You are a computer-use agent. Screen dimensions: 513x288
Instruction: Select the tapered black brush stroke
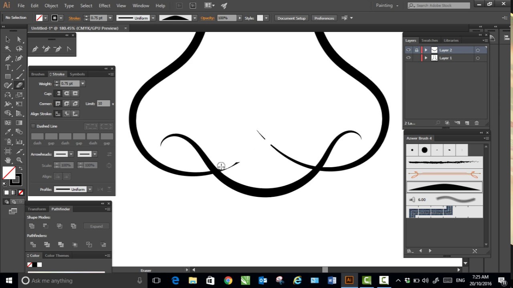[x=444, y=187]
